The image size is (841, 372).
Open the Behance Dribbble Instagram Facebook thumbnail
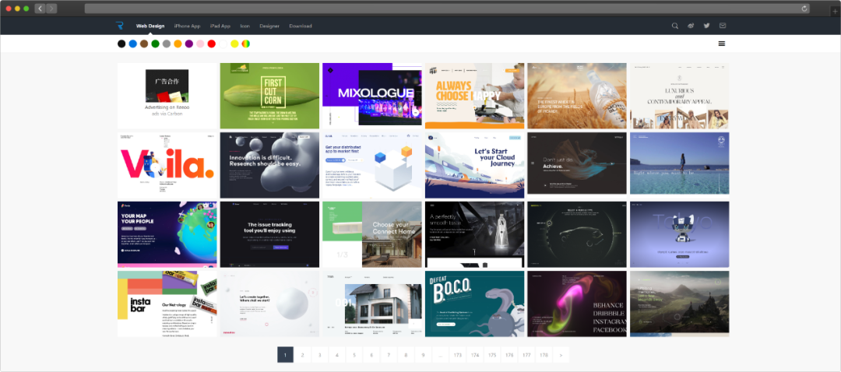[577, 304]
